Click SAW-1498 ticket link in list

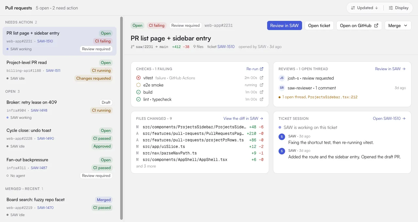click(x=39, y=110)
